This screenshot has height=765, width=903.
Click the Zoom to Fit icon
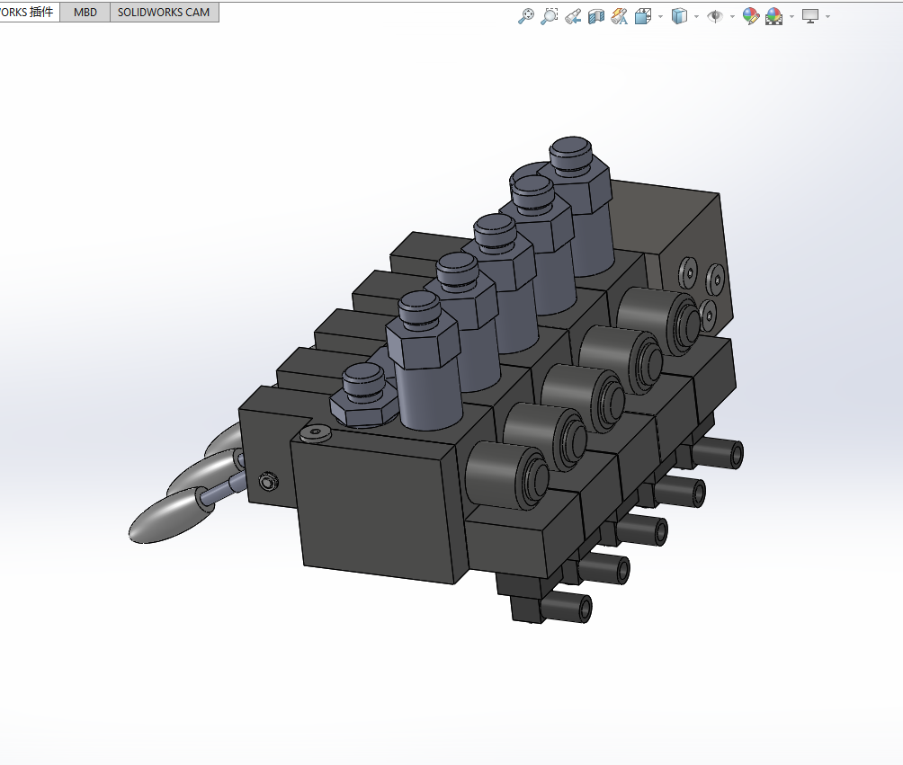tap(526, 16)
